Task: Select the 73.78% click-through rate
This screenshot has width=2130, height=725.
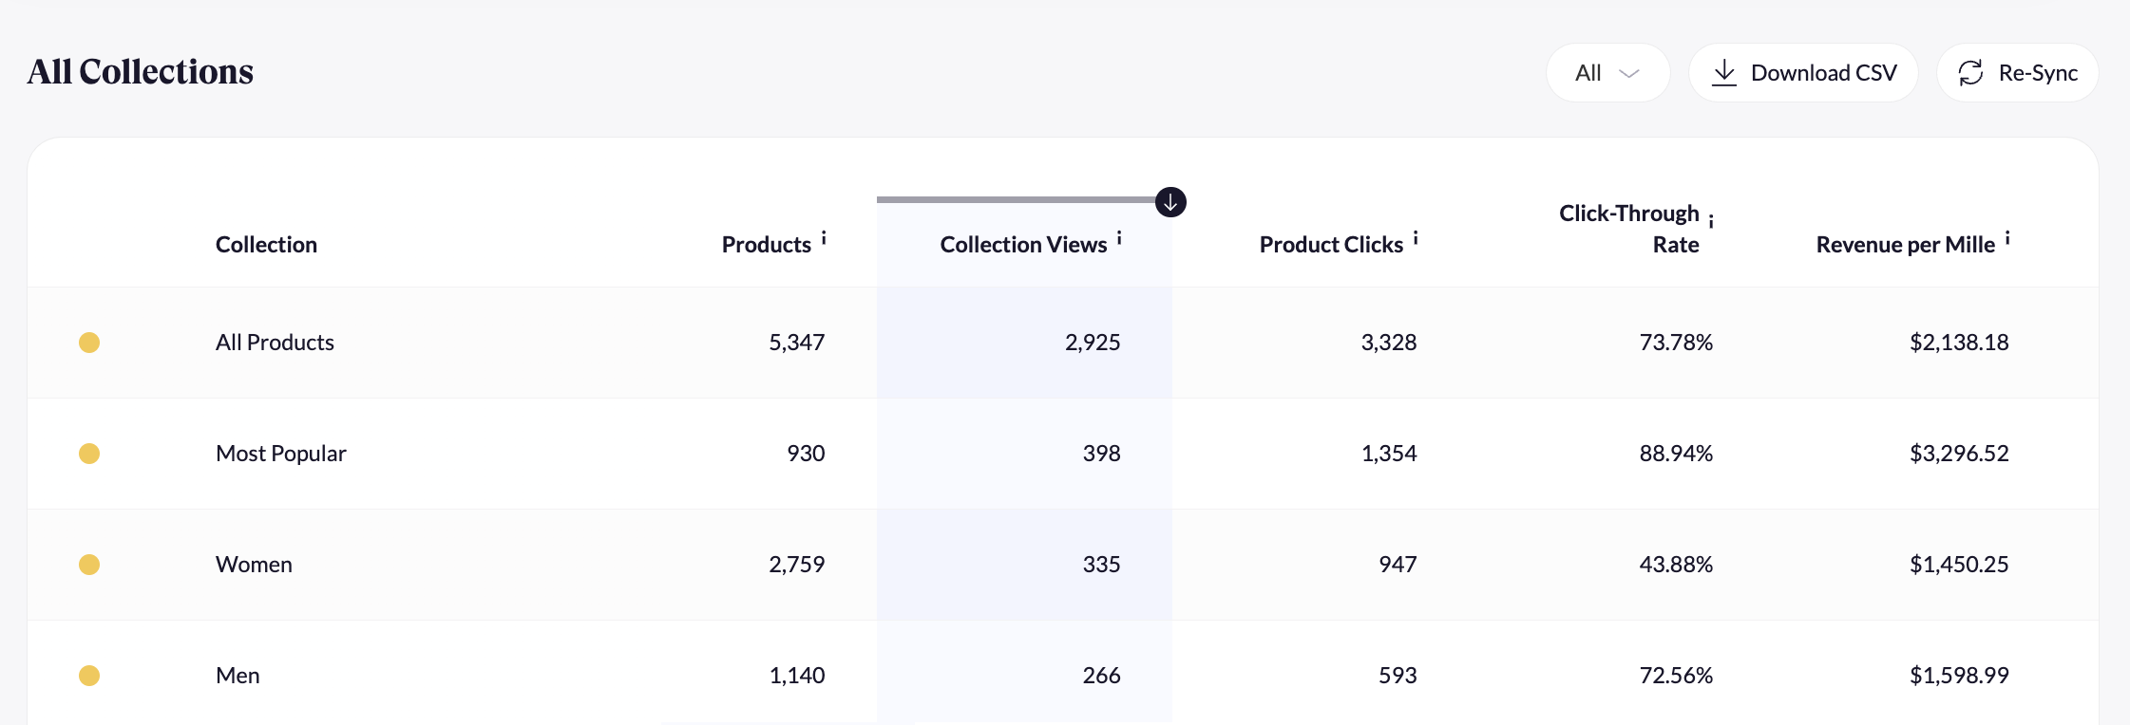Action: (1676, 343)
